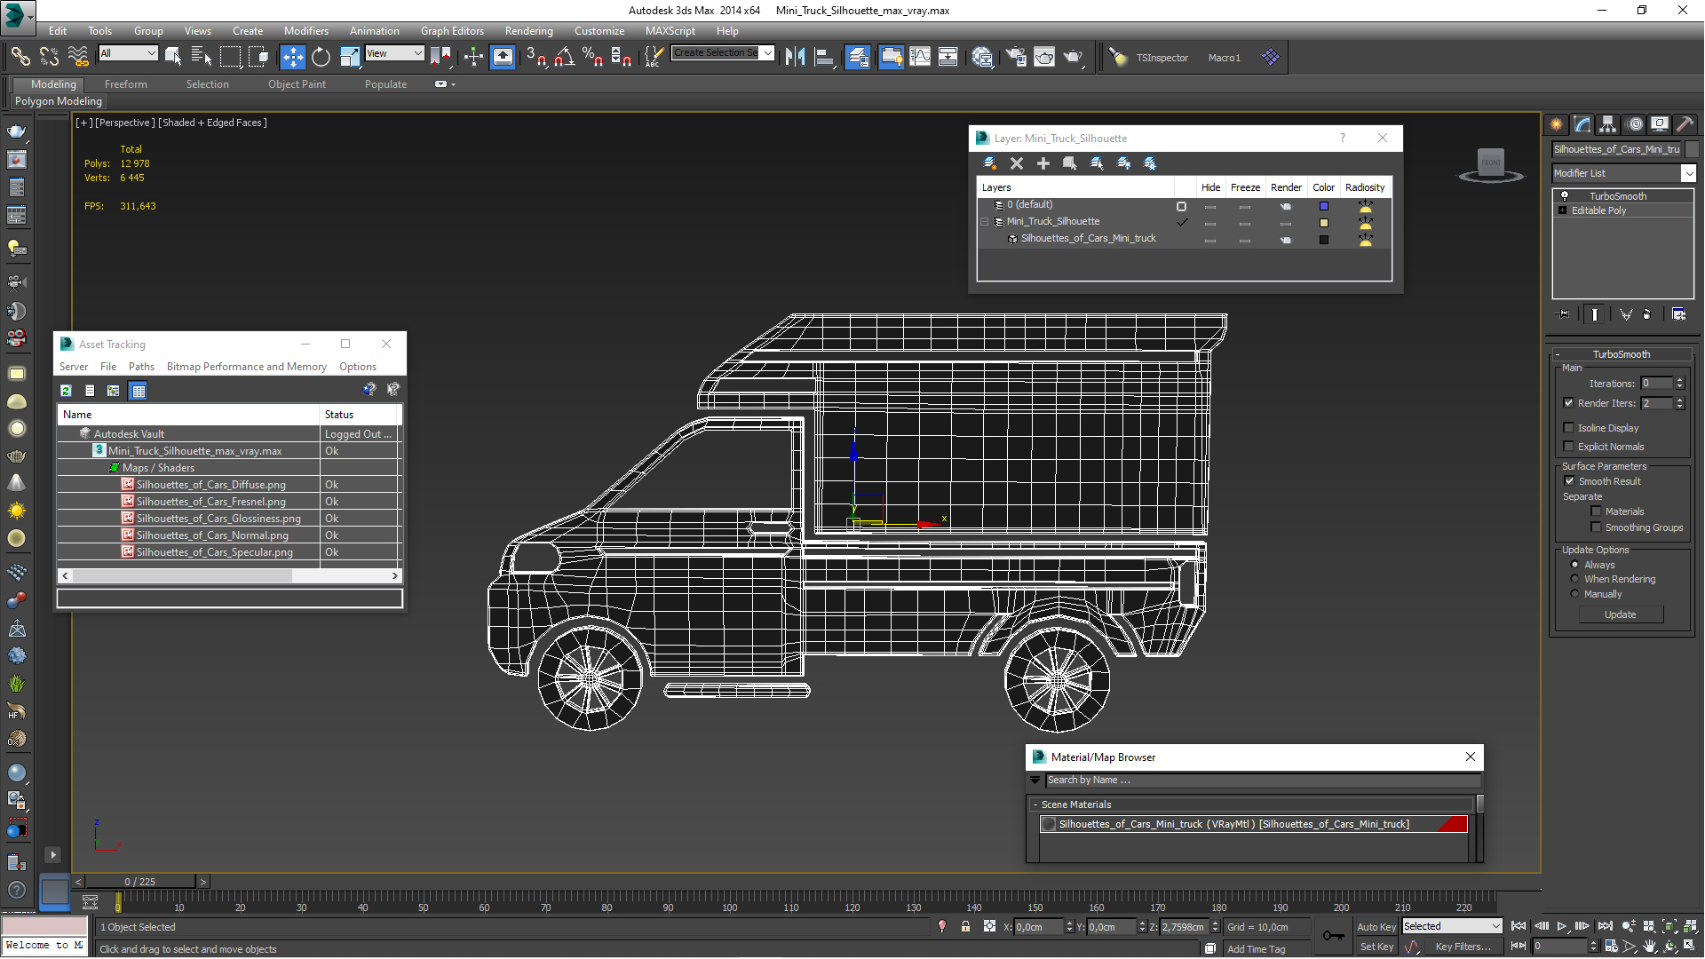This screenshot has height=959, width=1705.
Task: Open the All selection filter dropdown
Action: [x=128, y=53]
